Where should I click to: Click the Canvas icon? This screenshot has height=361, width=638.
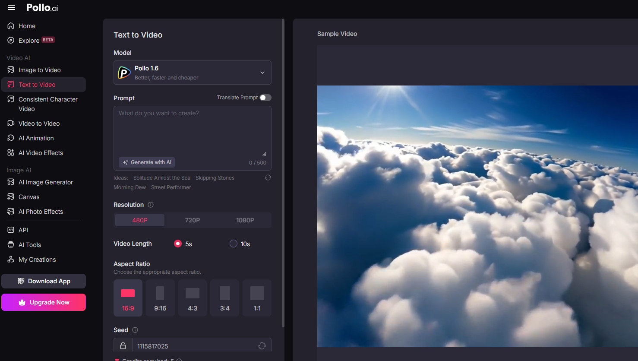11,196
